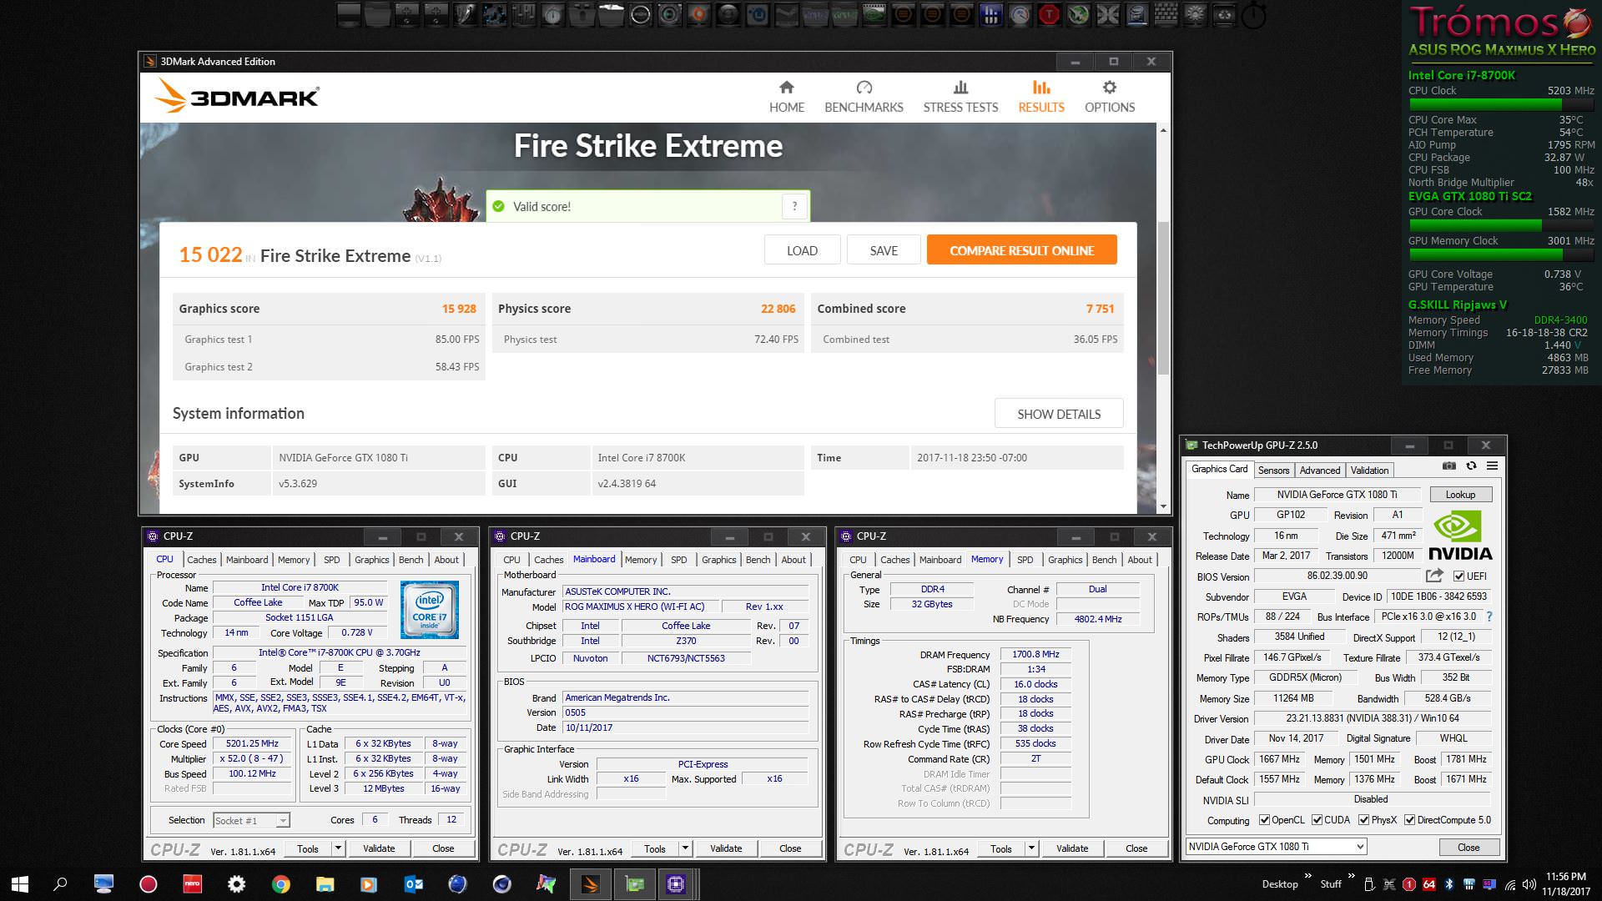Open taskbar search magnifier
The width and height of the screenshot is (1602, 901).
(60, 883)
